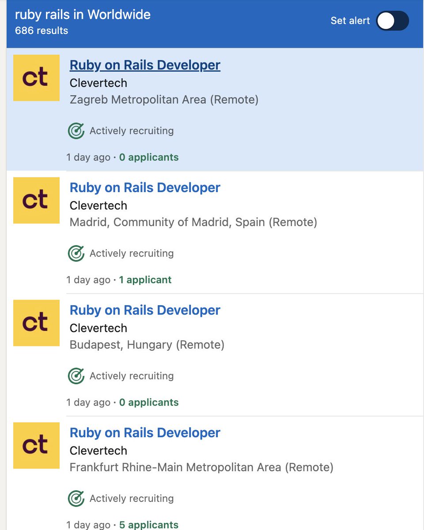Screen dimensions: 424x530
Task: Click '5 applicants' in Frankfurt listing
Action: point(149,525)
